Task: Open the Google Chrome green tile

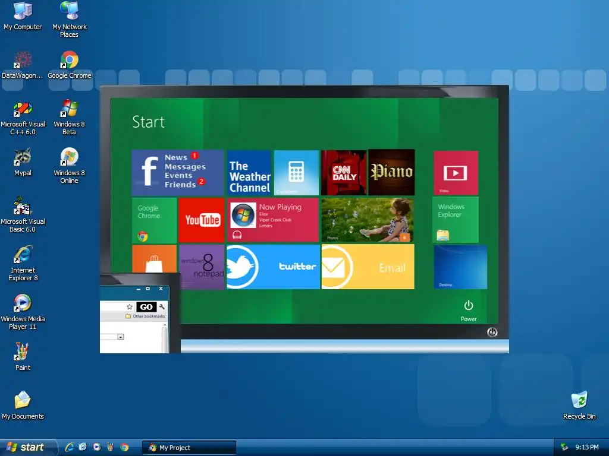Action: pyautogui.click(x=154, y=221)
